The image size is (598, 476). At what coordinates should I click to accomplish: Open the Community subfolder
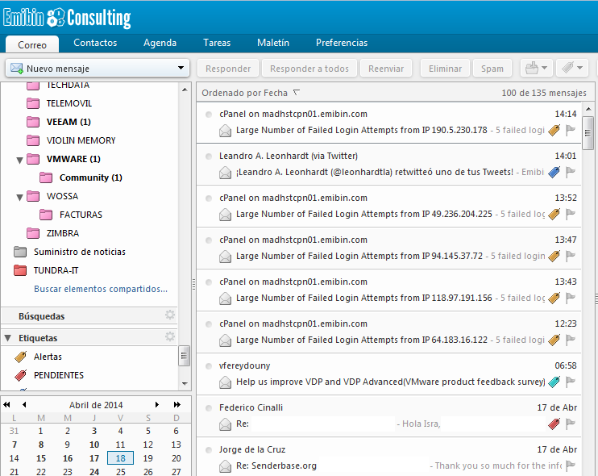pyautogui.click(x=91, y=177)
